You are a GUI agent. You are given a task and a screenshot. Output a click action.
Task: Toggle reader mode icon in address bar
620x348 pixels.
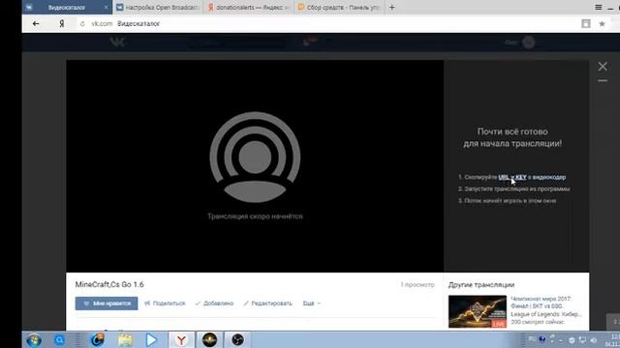tap(585, 23)
